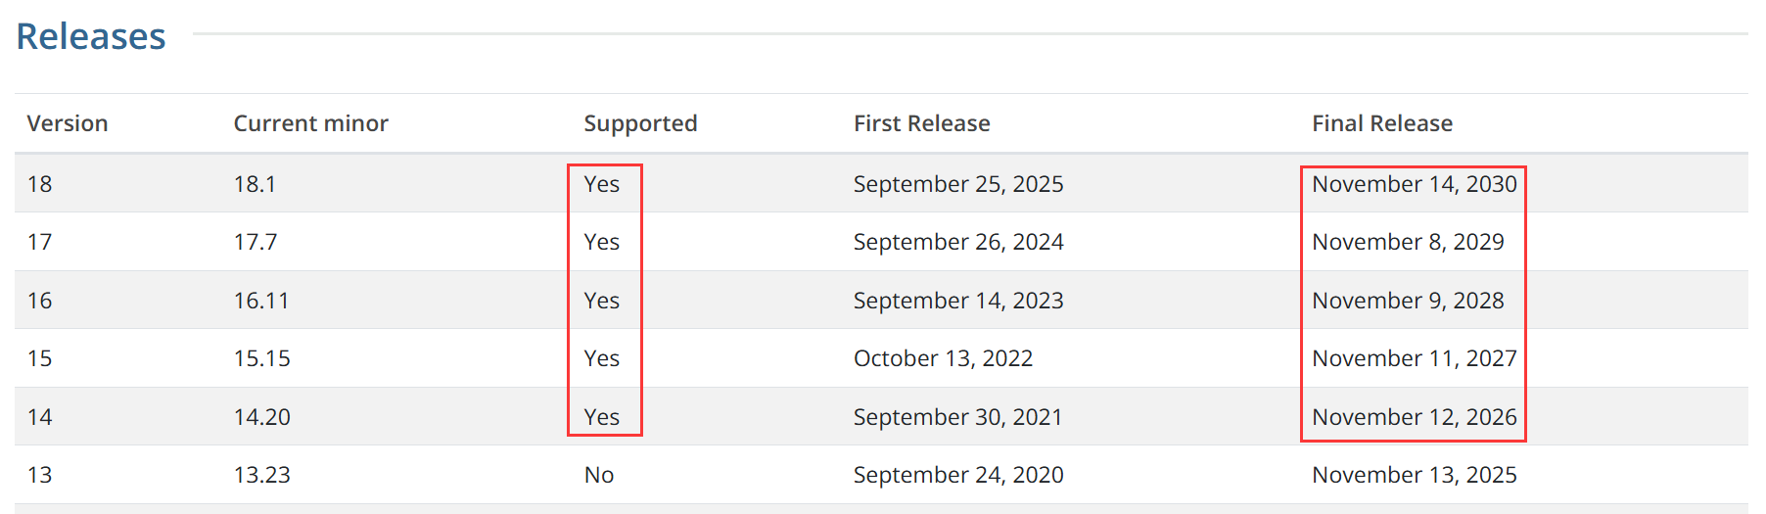
Task: Click the 16.11 current minor cell
Action: 261,301
